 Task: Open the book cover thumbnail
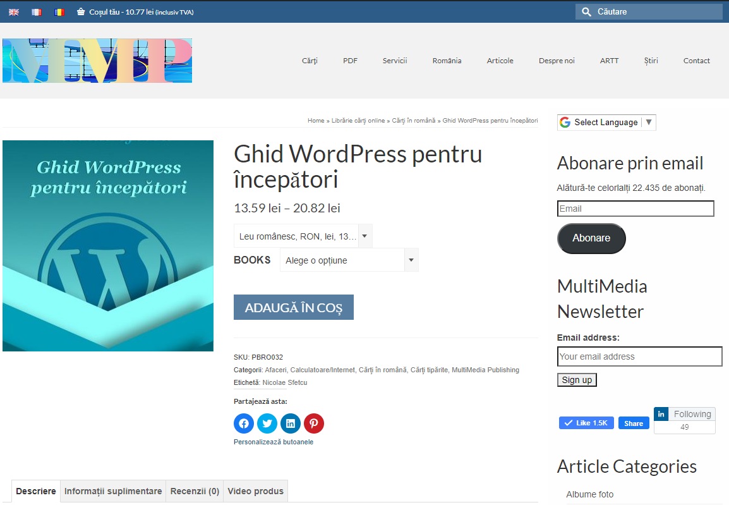pyautogui.click(x=108, y=245)
